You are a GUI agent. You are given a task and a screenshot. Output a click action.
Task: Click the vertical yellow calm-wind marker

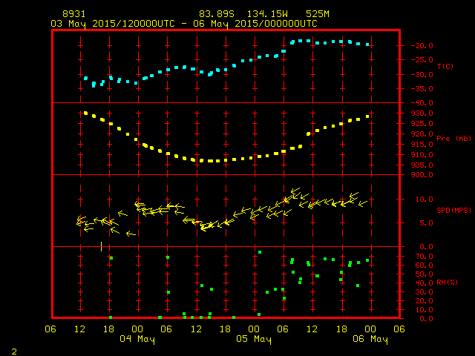click(x=101, y=246)
